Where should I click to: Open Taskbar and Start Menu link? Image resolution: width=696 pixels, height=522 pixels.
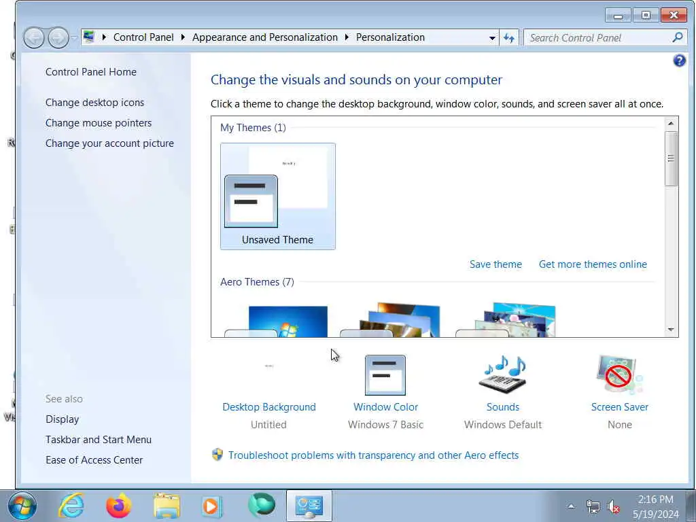click(x=99, y=440)
